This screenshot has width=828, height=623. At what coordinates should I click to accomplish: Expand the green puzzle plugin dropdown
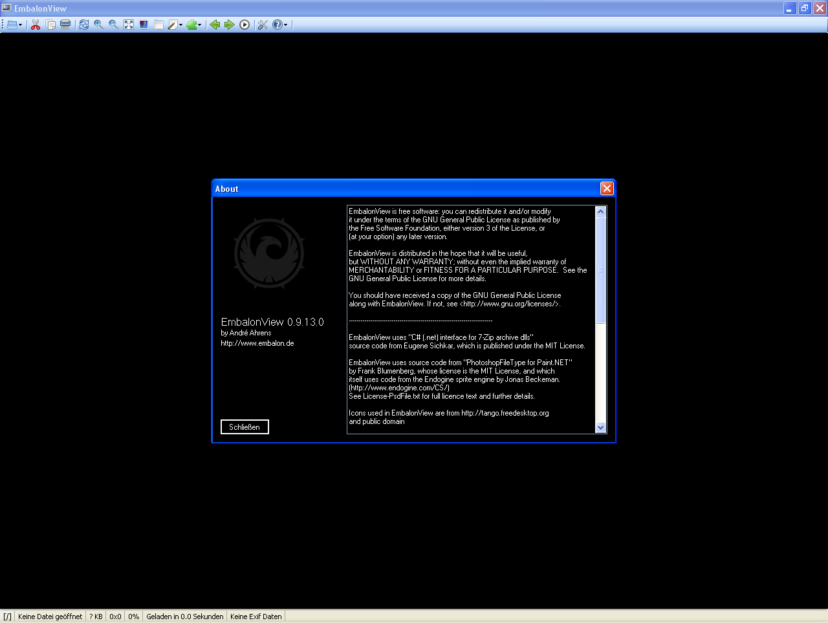click(x=199, y=25)
